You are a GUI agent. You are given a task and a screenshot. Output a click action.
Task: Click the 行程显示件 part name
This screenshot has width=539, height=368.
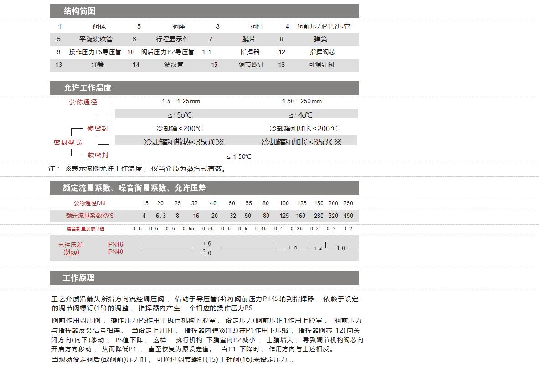point(172,39)
